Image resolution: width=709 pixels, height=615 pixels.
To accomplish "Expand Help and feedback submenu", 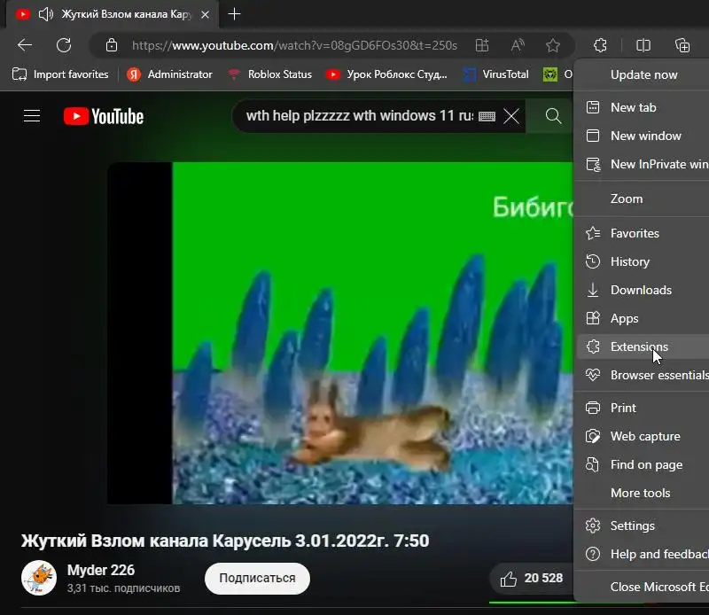I will (643, 555).
